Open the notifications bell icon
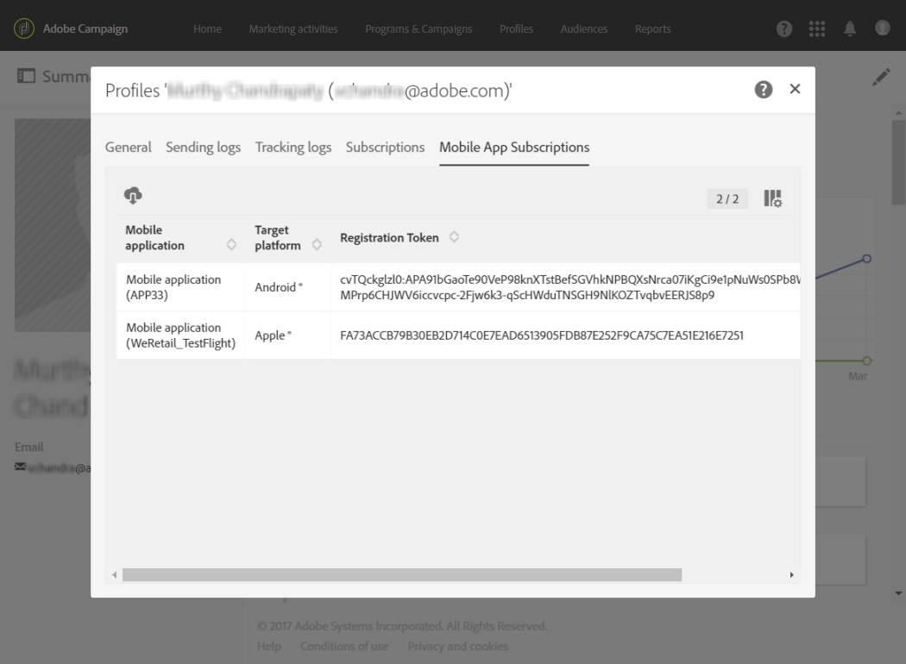 (x=850, y=28)
